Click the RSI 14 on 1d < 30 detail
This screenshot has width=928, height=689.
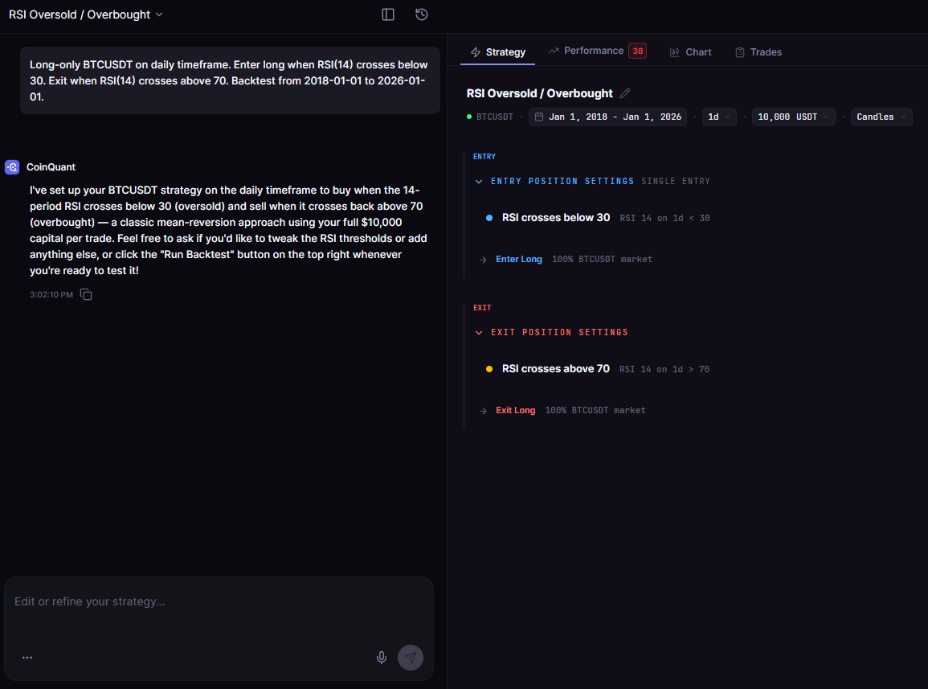(664, 218)
